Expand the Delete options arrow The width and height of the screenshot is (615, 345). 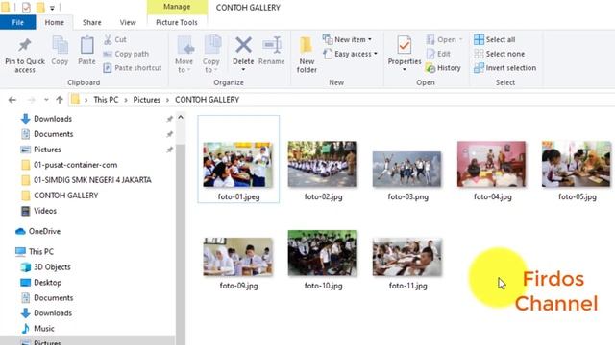coord(243,70)
